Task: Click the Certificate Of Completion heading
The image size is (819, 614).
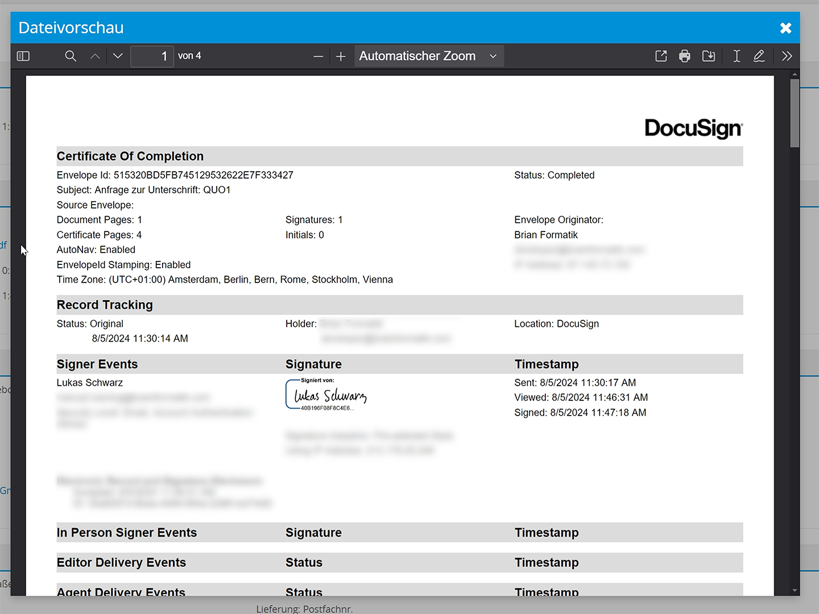Action: coord(130,156)
